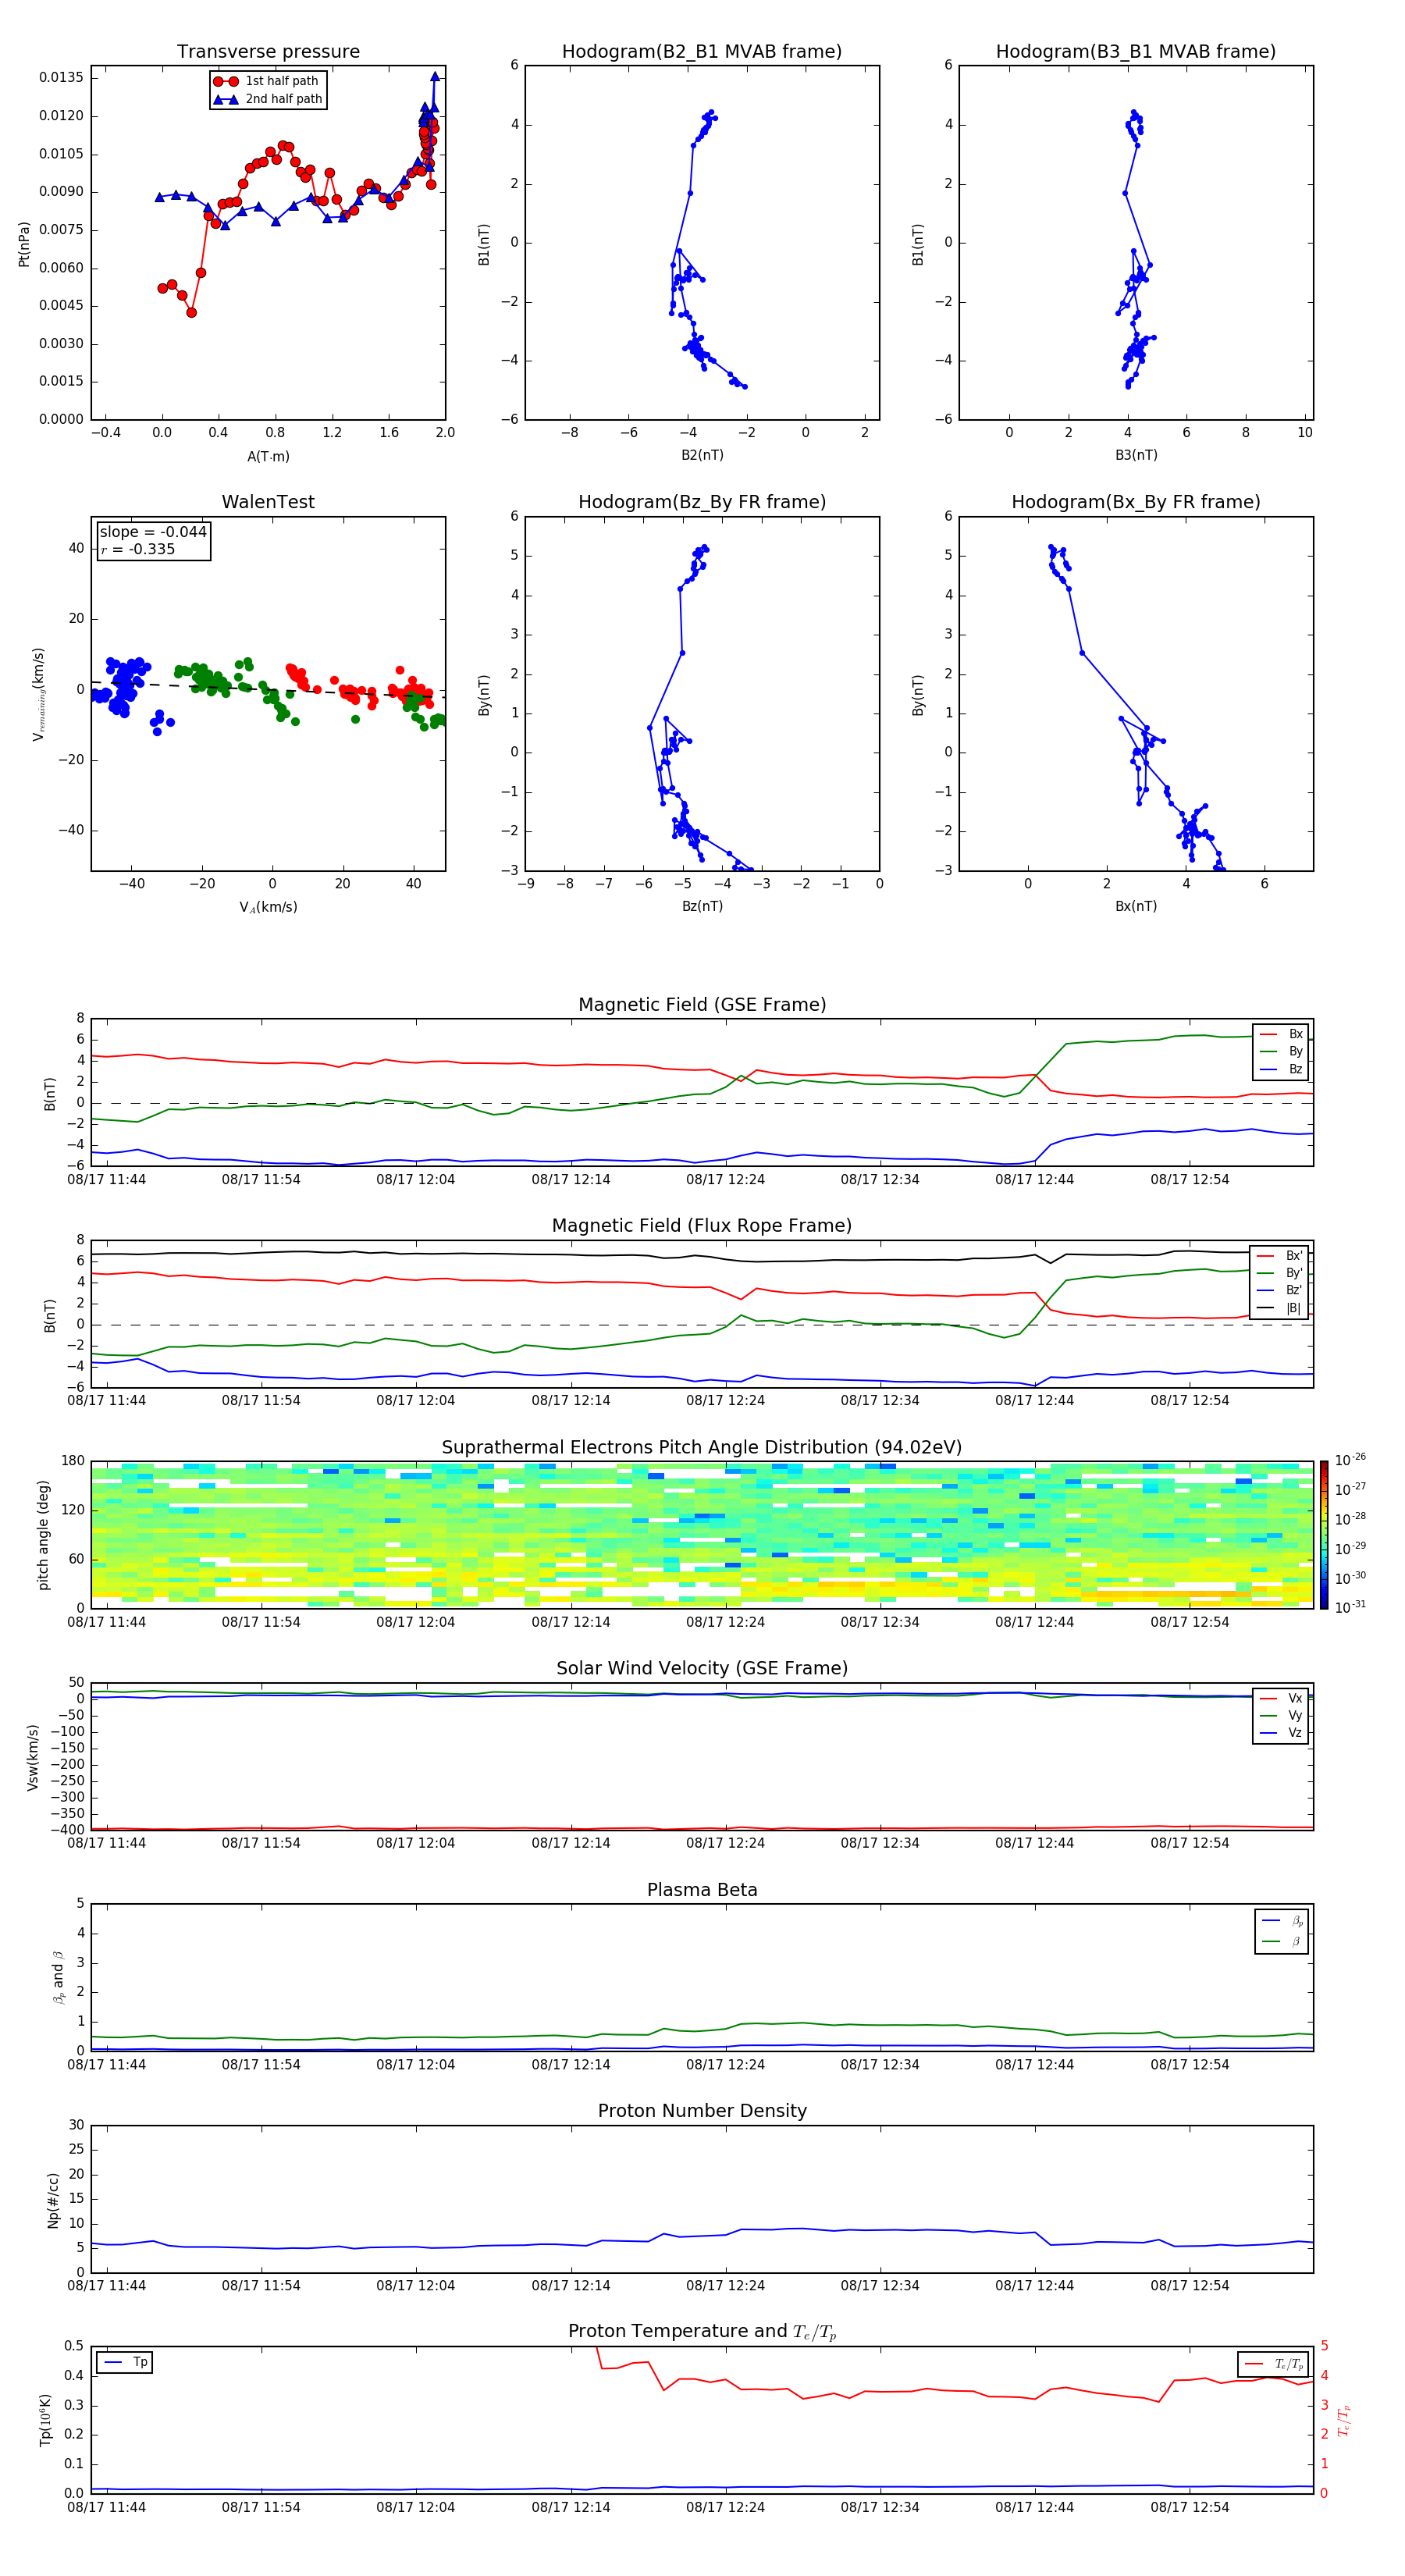The height and width of the screenshot is (2576, 1405).
Task: Click the 'B3(nT)' x-axis label
Action: (x=1136, y=455)
